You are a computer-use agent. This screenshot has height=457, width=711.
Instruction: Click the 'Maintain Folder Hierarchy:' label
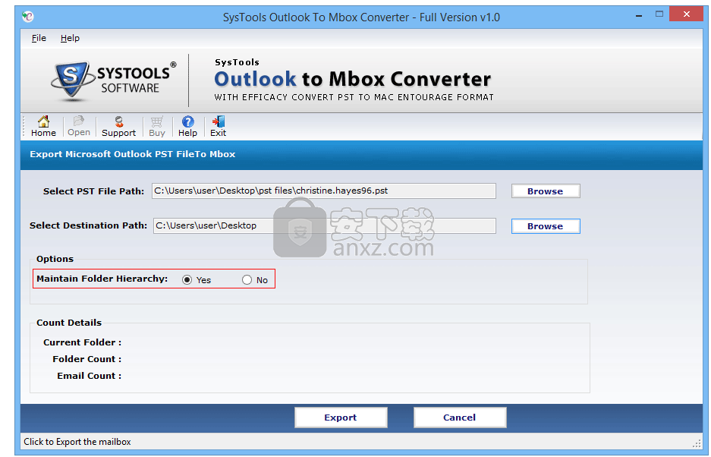(102, 279)
